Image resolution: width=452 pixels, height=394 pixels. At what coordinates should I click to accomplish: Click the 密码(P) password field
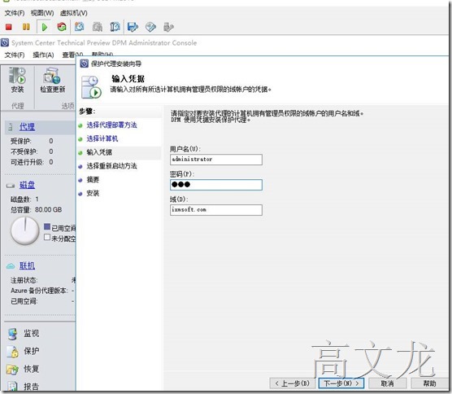coord(216,185)
